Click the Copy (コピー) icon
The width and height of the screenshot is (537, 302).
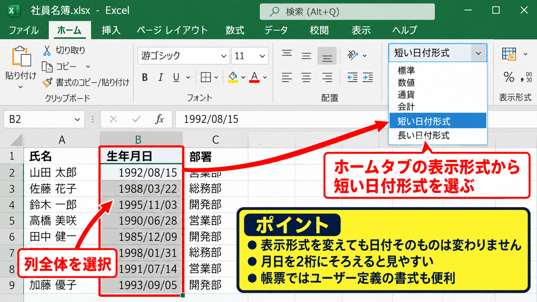[47, 67]
